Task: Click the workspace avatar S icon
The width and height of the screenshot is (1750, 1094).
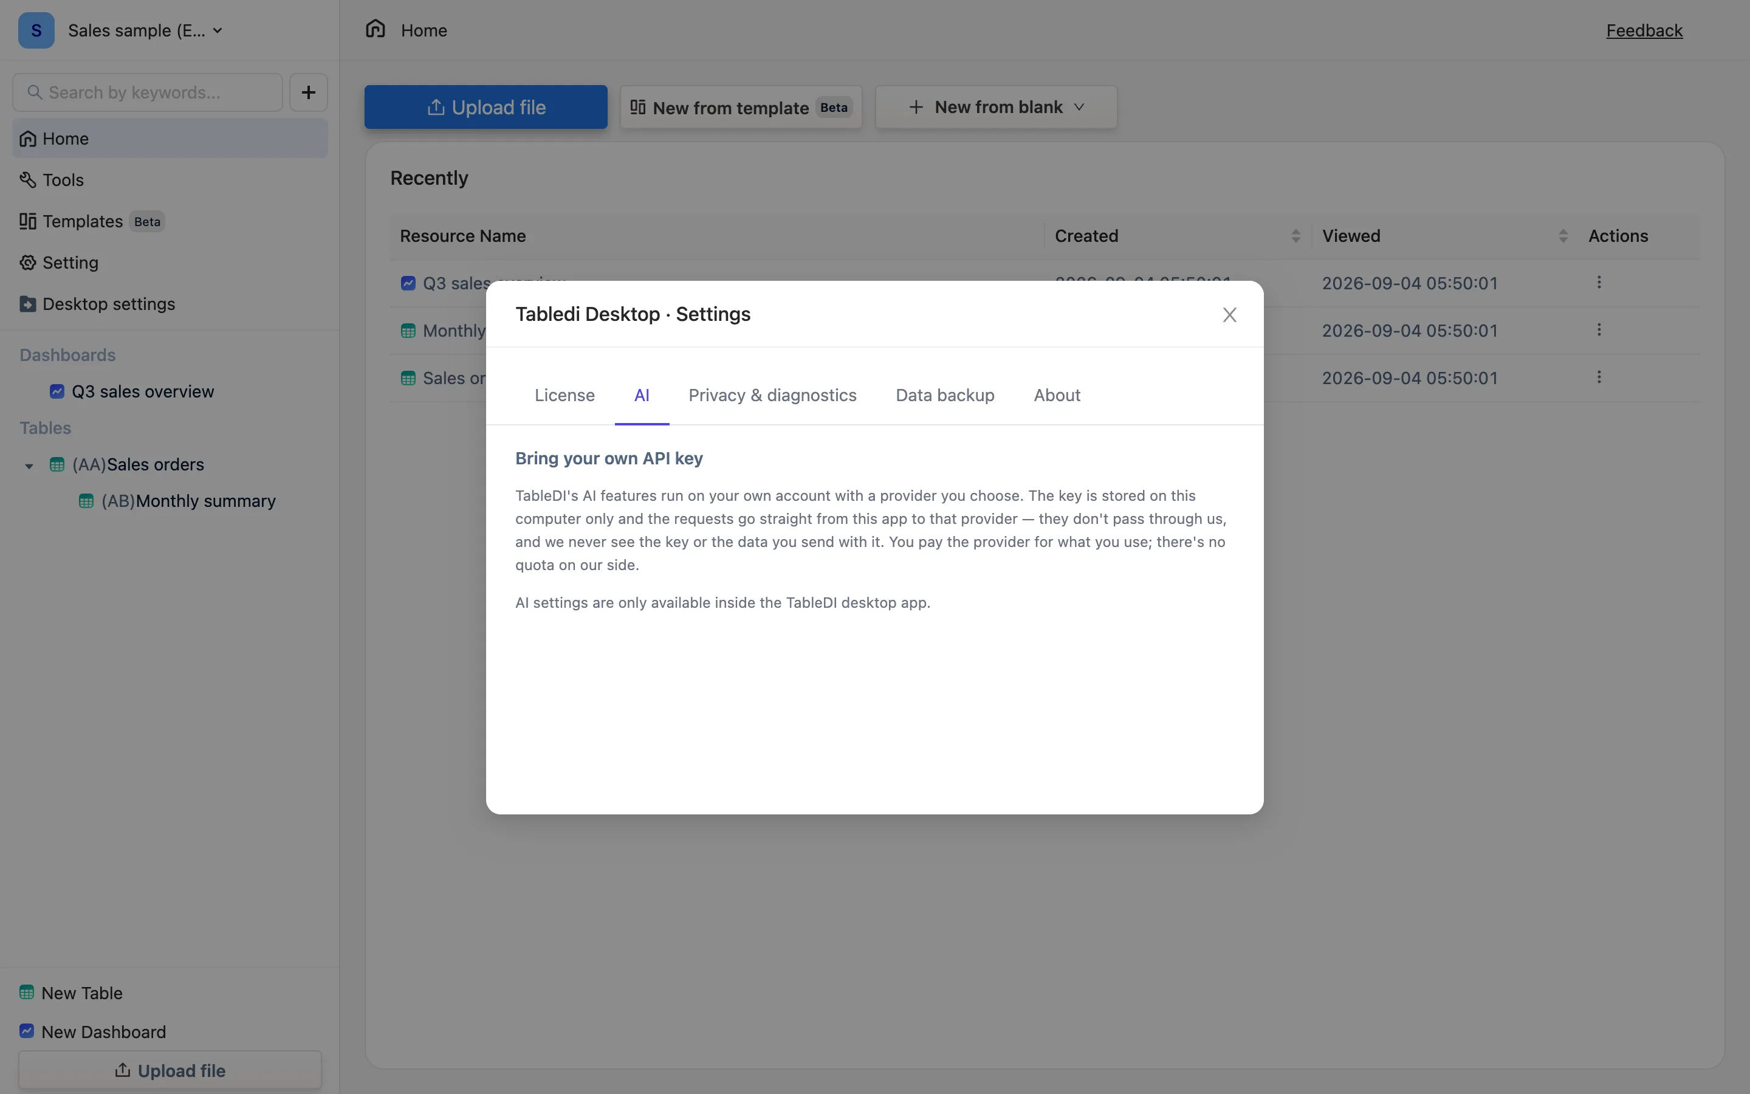Action: click(36, 30)
